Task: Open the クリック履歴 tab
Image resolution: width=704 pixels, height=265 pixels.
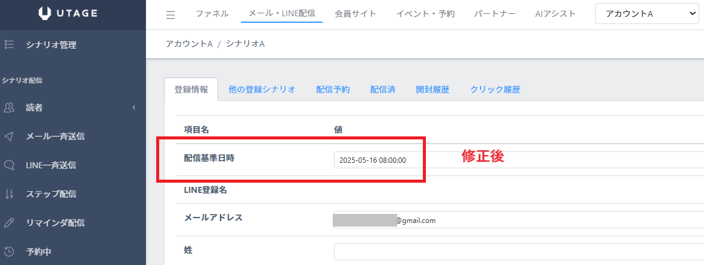Action: 495,90
